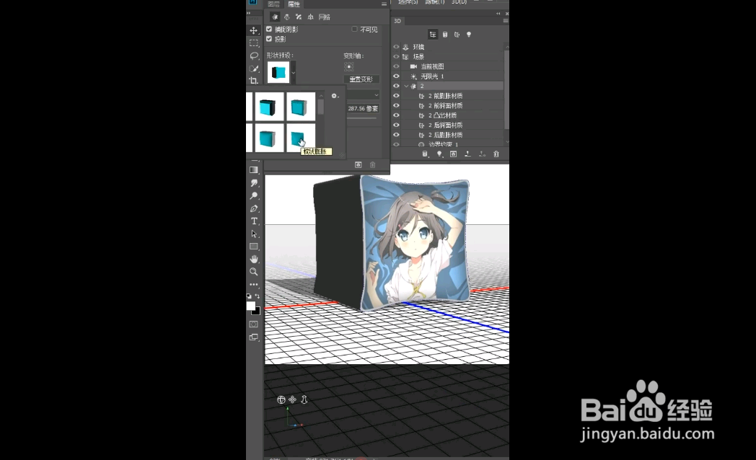Select the Move tool in the toolbar
Image resolution: width=756 pixels, height=460 pixels.
(255, 30)
